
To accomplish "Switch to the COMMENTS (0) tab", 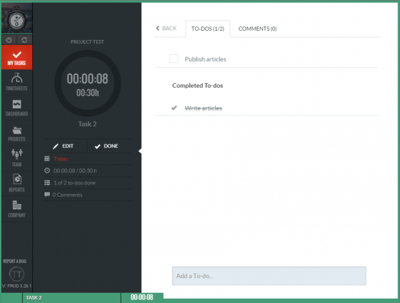I will 257,29.
